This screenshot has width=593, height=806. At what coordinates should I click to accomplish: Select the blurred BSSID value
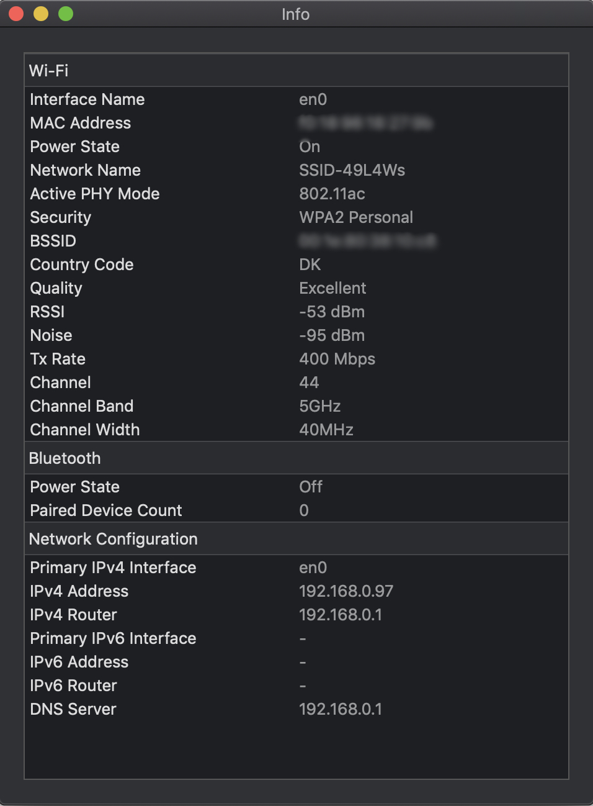click(x=367, y=241)
